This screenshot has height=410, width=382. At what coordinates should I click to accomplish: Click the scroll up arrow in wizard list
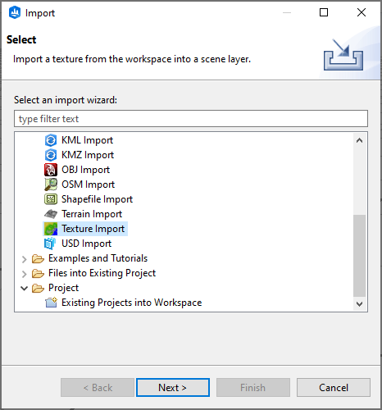click(359, 140)
